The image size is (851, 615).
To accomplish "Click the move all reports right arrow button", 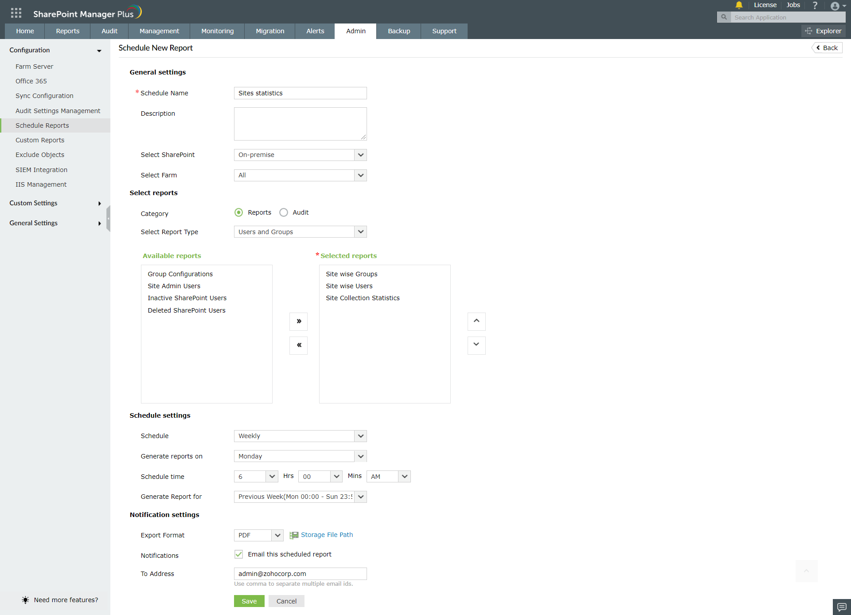I will pyautogui.click(x=299, y=321).
